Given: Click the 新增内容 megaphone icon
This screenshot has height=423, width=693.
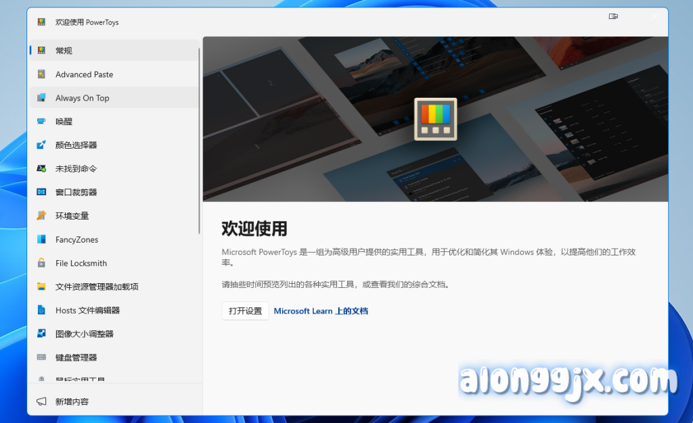Looking at the screenshot, I should click(x=41, y=401).
